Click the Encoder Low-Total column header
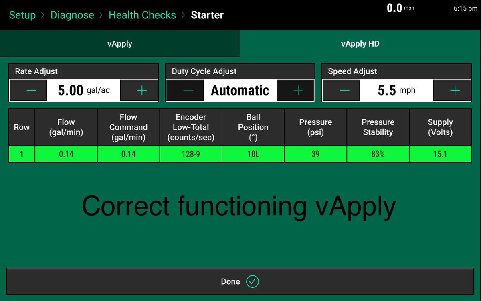 191,127
